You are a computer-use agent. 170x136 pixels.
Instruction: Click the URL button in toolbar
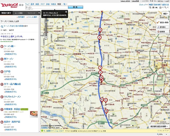(156, 7)
